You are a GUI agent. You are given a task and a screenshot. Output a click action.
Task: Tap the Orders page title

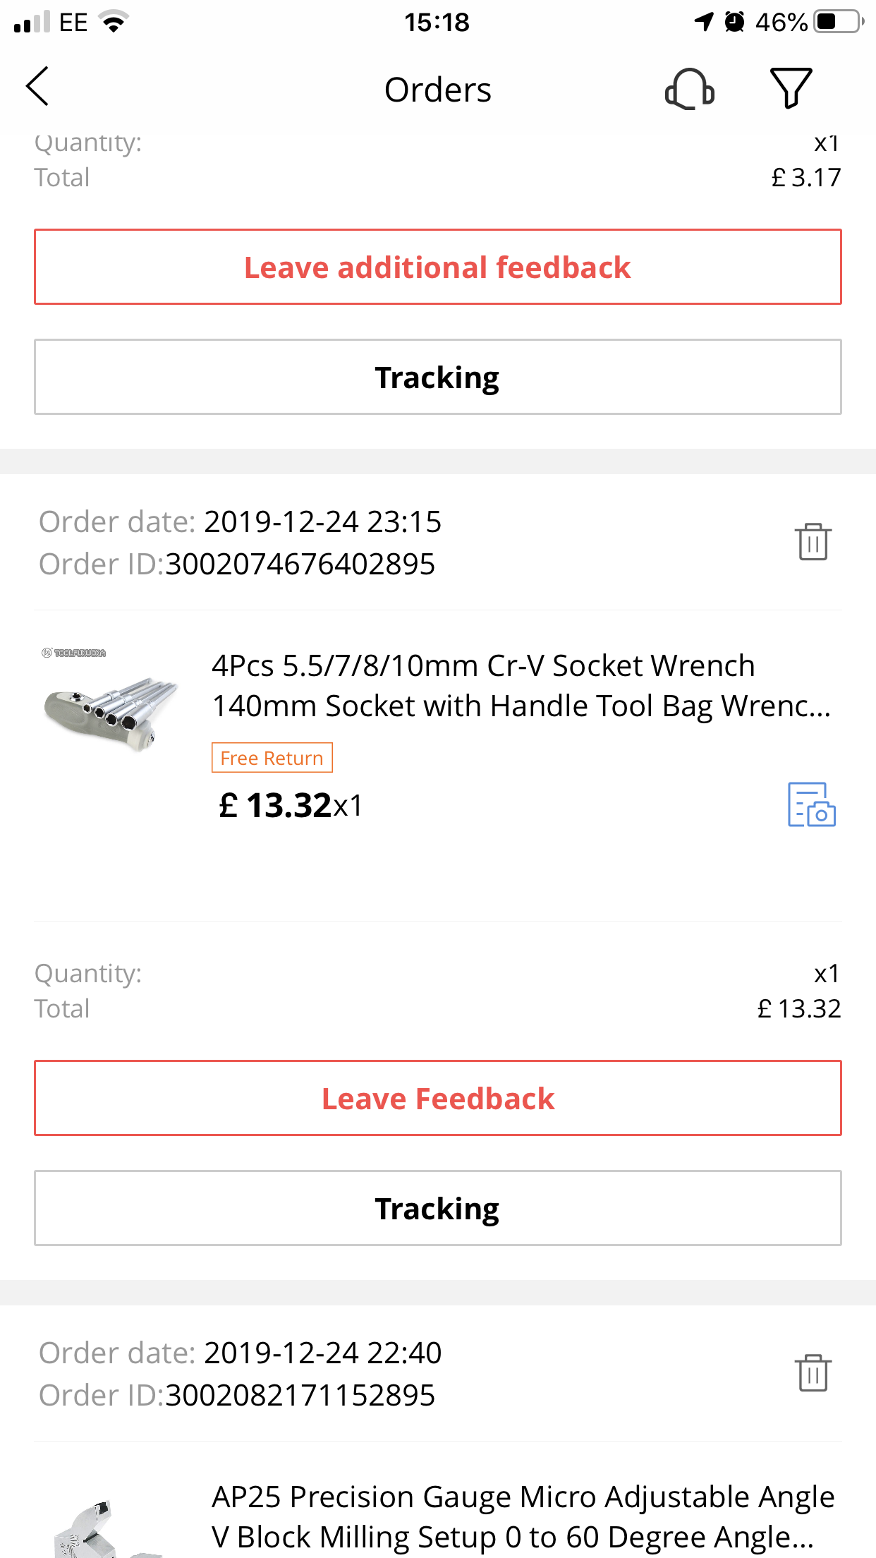tap(437, 90)
